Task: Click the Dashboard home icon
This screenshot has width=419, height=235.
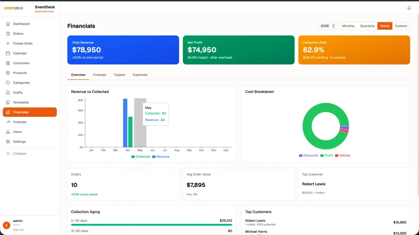Action: (x=8, y=24)
